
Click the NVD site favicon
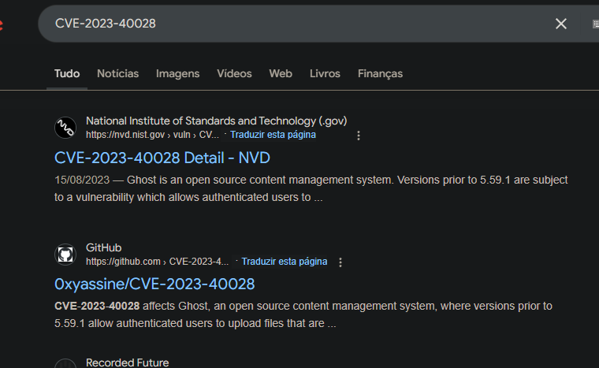point(65,128)
